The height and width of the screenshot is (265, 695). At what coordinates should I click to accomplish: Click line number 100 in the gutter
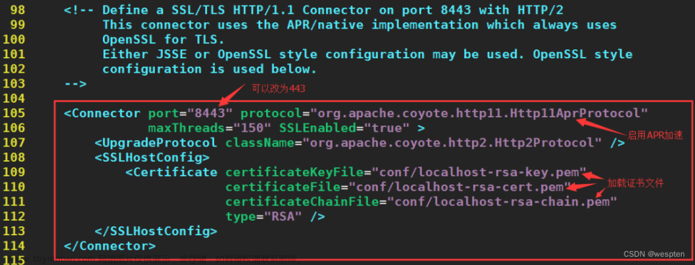(13, 40)
